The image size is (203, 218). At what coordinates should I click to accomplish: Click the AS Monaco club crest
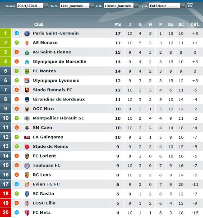point(27,43)
